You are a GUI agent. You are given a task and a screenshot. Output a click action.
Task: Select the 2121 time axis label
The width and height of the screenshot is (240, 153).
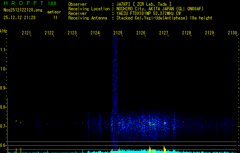(26, 33)
